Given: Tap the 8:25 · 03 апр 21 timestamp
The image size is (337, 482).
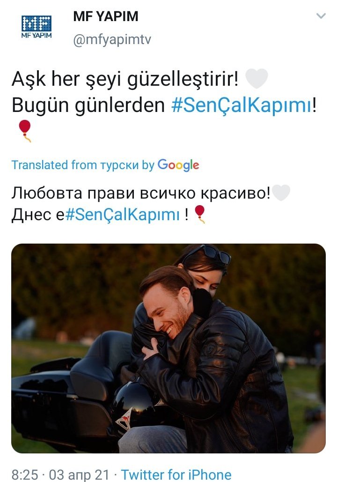Looking at the screenshot, I should (x=60, y=475).
